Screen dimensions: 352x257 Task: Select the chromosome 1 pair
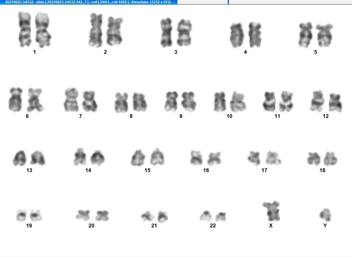pyautogui.click(x=35, y=30)
